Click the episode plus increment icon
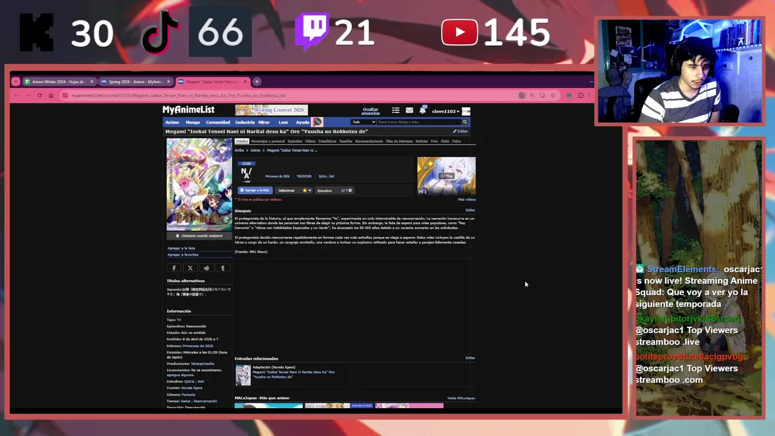This screenshot has width=775, height=436. [x=350, y=190]
